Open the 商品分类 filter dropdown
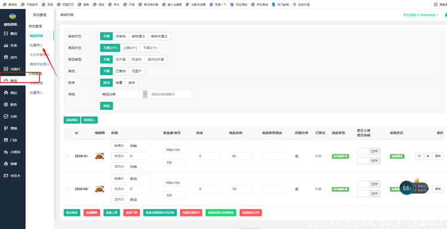Image resolution: width=447 pixels, height=229 pixels. [123, 94]
